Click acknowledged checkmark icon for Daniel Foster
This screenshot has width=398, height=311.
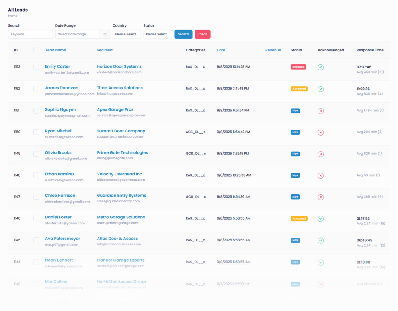point(320,219)
